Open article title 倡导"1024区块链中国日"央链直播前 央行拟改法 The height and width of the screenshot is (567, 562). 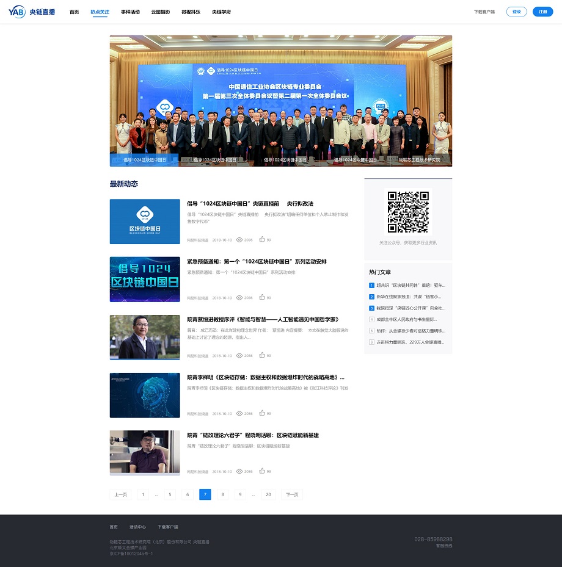250,204
